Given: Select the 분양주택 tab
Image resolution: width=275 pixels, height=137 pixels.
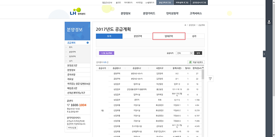Looking at the screenshot, I should [x=137, y=36].
